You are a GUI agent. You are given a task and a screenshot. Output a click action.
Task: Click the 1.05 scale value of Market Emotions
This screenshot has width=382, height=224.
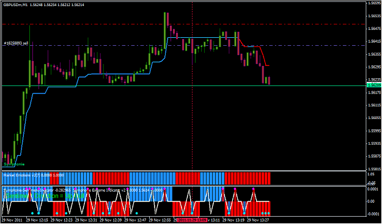click(372, 174)
